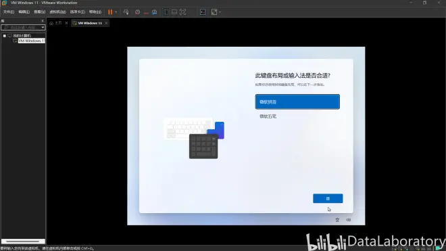The image size is (446, 251).
Task: Send Ctrl+Alt+Del to the virtual machine
Action: 126,12
